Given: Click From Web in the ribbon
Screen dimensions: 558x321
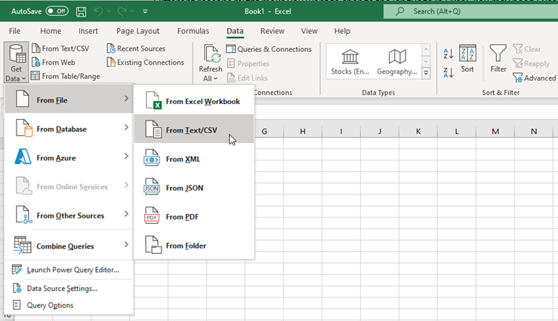Looking at the screenshot, I should click(x=54, y=62).
